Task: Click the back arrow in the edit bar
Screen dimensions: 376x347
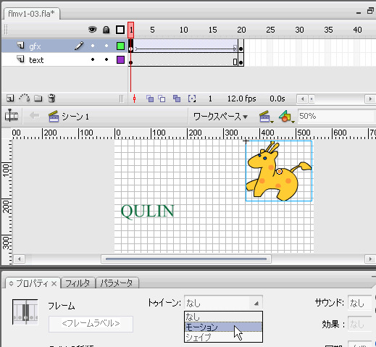Action: pos(34,116)
